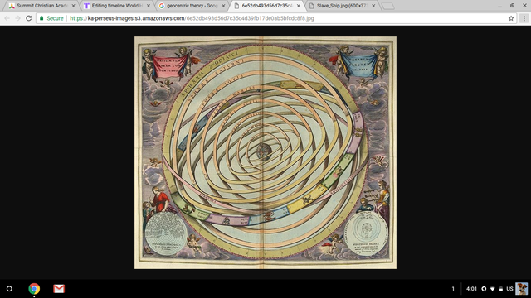This screenshot has height=298, width=531.
Task: Close the browser window
Action: (524, 6)
